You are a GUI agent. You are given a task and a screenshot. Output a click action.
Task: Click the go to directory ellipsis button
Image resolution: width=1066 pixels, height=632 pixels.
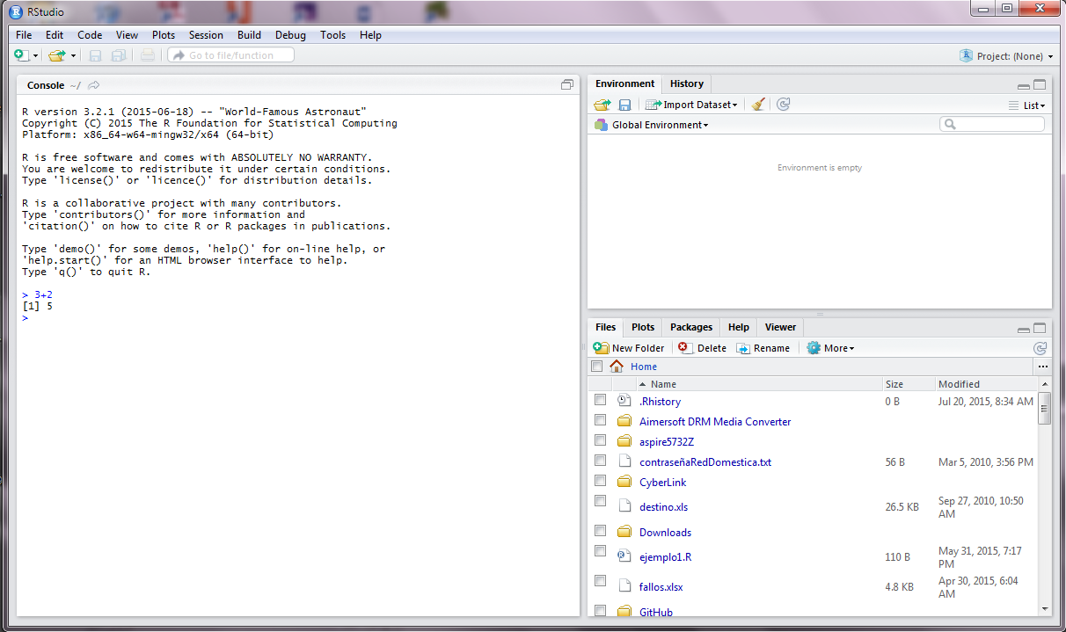tap(1042, 367)
